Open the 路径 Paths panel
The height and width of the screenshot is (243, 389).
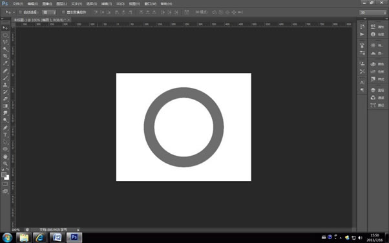[x=377, y=105]
